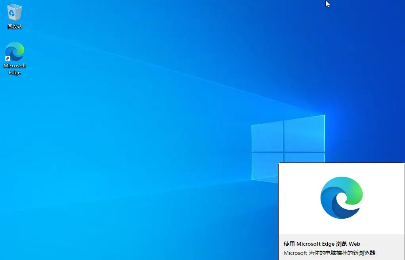Select the Microsoft Edge desktop shortcut icon
This screenshot has height=260, width=405.
tap(15, 52)
